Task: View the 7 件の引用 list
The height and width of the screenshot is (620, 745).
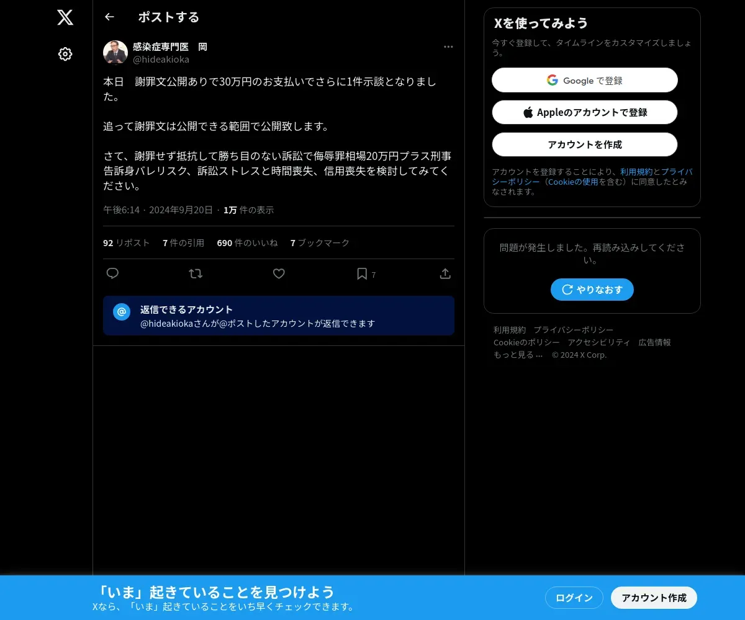Action: pos(184,243)
